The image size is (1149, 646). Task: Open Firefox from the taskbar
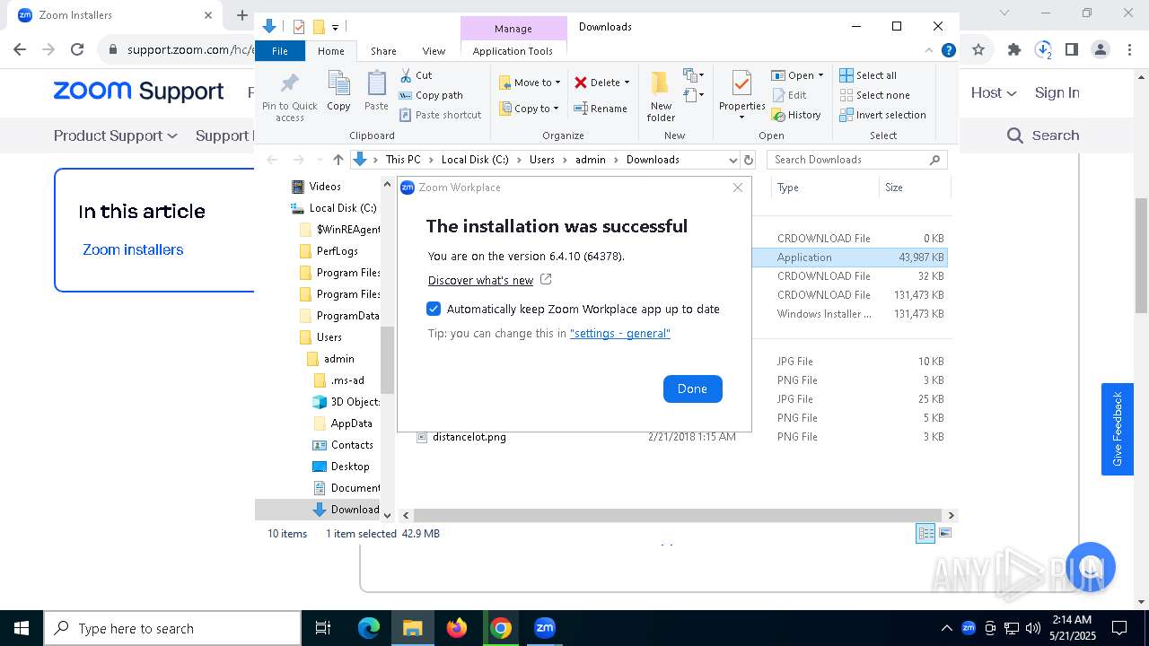[457, 628]
